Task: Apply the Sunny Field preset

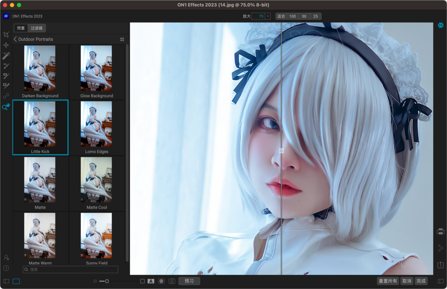Action: tap(97, 239)
